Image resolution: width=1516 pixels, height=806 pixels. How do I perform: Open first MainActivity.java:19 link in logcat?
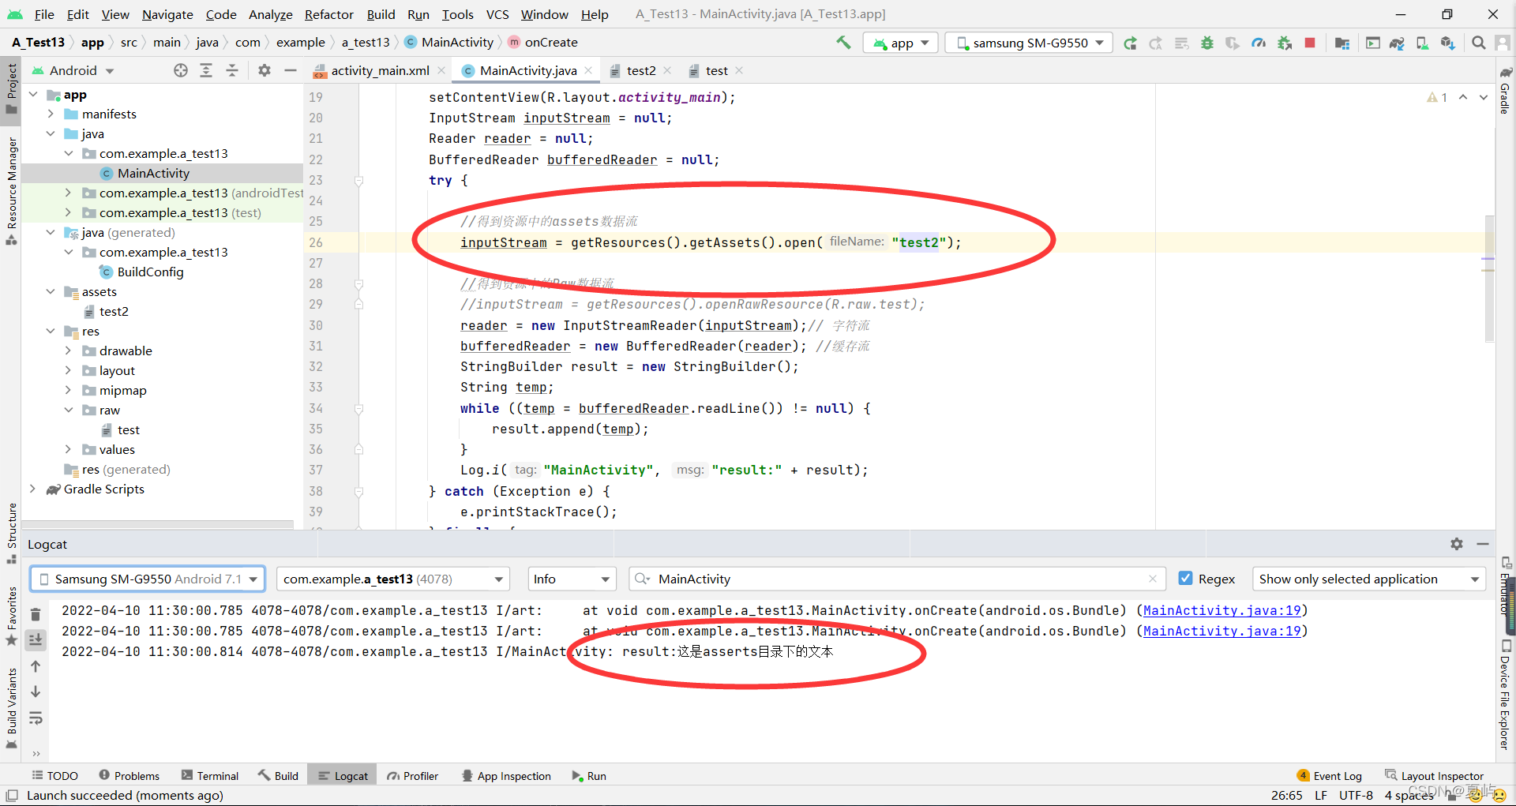pyautogui.click(x=1221, y=610)
